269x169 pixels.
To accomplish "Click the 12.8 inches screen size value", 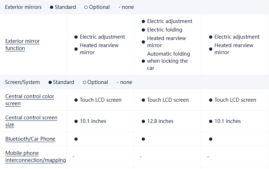I will pyautogui.click(x=160, y=121).
